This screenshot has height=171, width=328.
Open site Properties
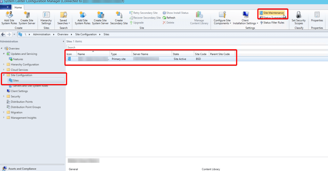tap(317, 17)
